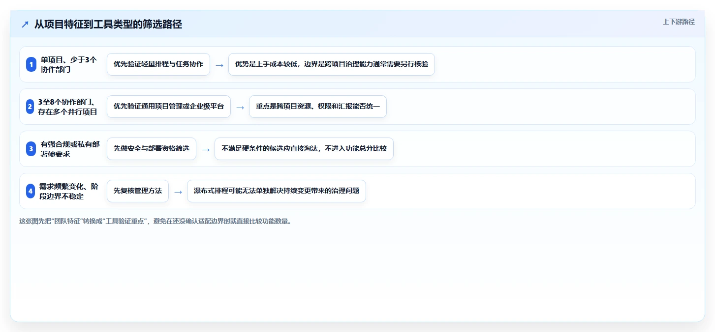
Task: Click step number badge 2
Action: click(x=31, y=107)
